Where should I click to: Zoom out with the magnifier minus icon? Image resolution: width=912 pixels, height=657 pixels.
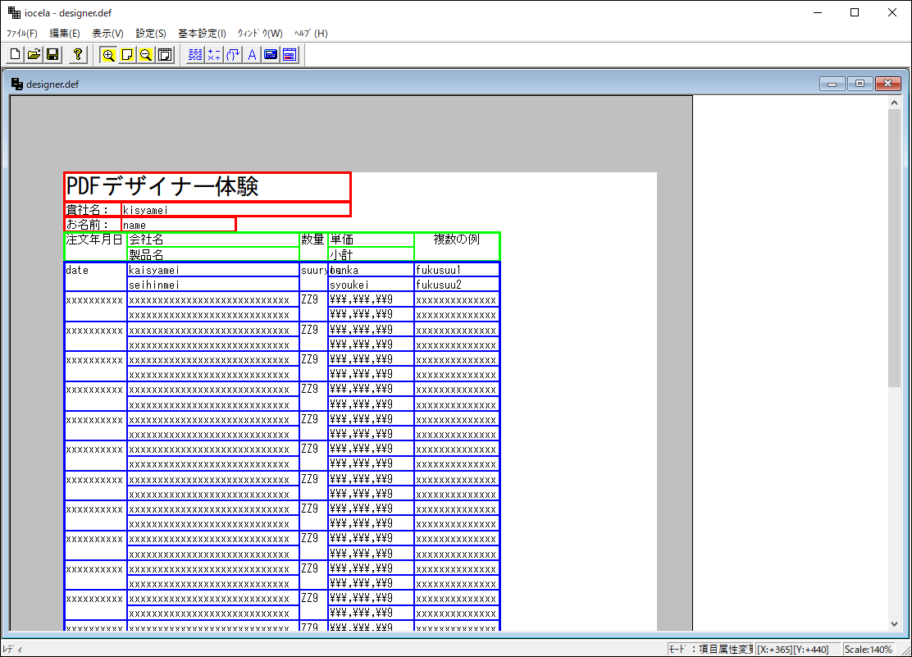pos(146,55)
